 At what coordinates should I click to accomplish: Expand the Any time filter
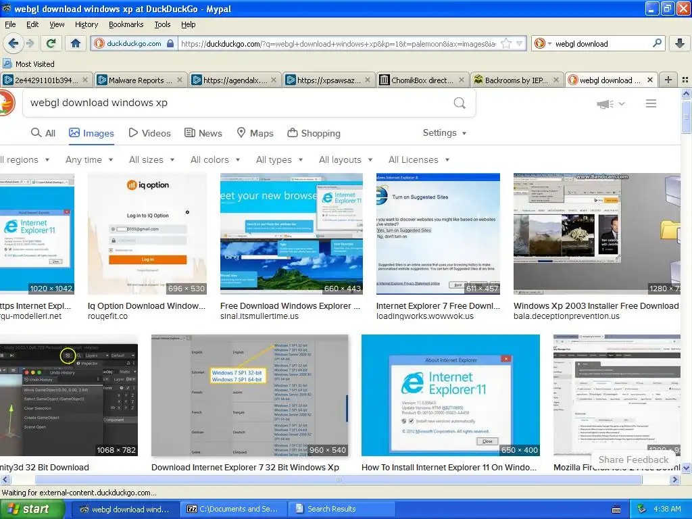pos(89,159)
